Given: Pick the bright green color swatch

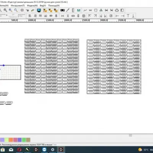Looking at the screenshot, I should [24, 140].
